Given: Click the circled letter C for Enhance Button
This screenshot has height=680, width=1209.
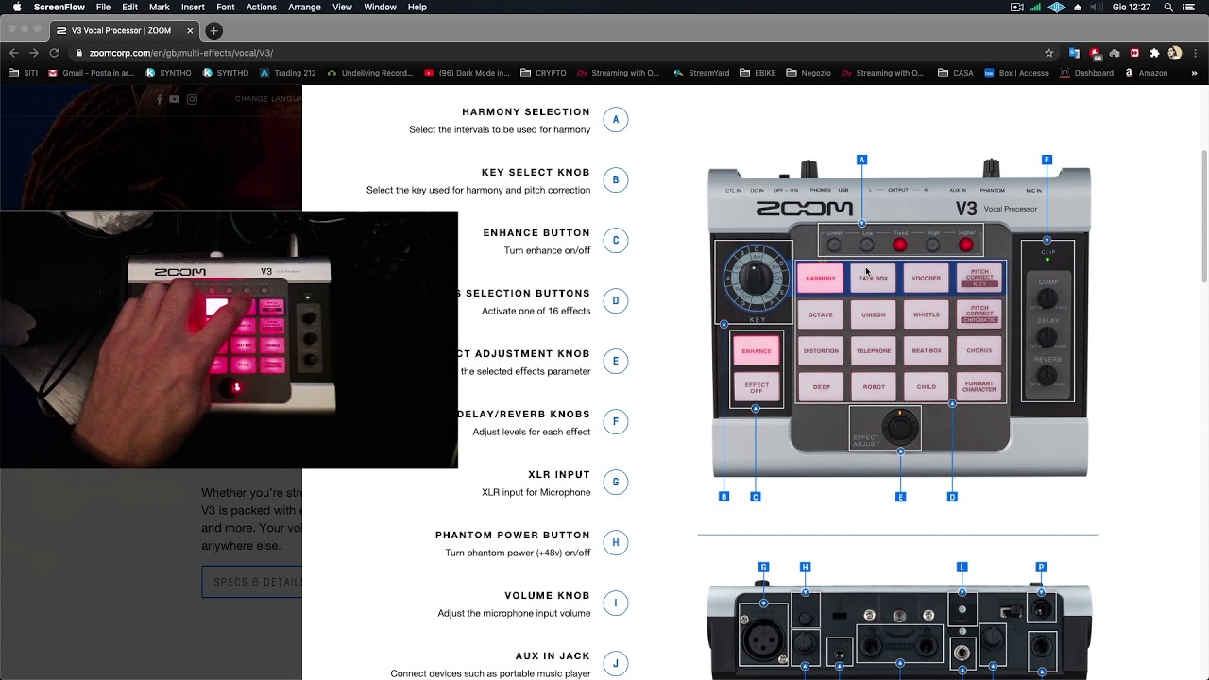Looking at the screenshot, I should point(616,241).
